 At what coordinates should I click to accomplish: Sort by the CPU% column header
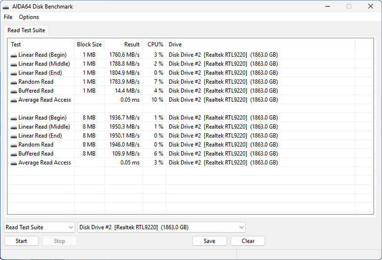pyautogui.click(x=154, y=45)
